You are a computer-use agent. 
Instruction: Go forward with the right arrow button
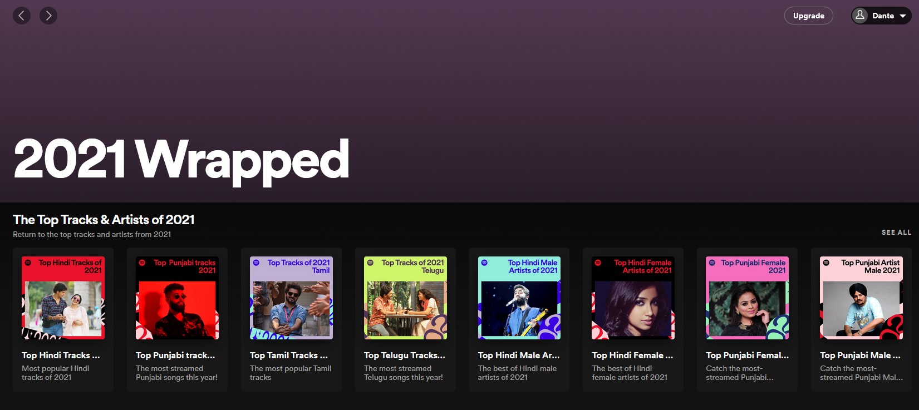coord(48,16)
